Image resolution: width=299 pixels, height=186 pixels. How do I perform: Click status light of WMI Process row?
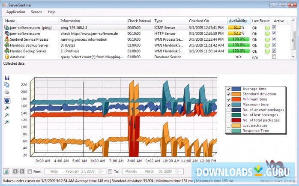267,39
